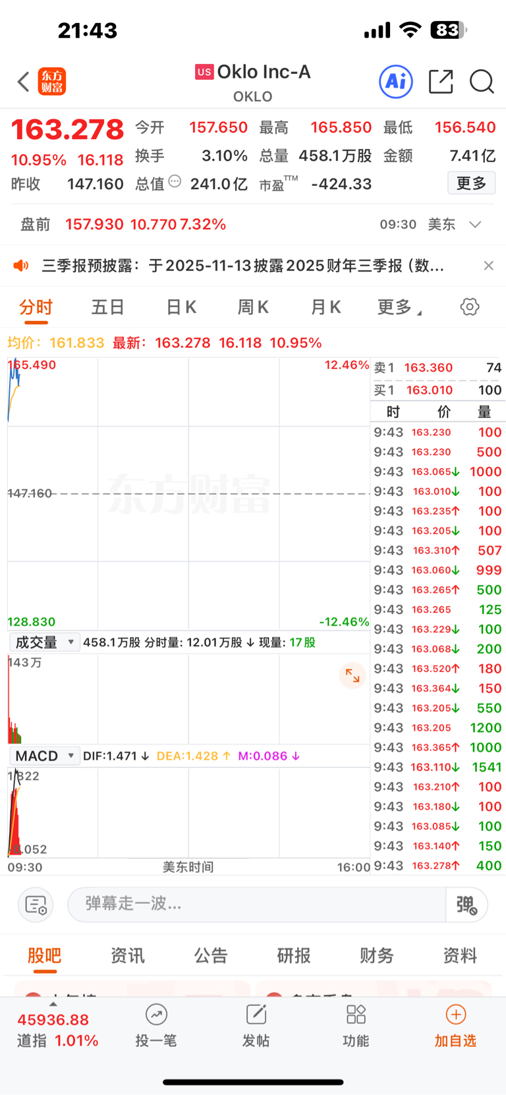Tap the DIF:1.471 MACD value

coord(115,756)
